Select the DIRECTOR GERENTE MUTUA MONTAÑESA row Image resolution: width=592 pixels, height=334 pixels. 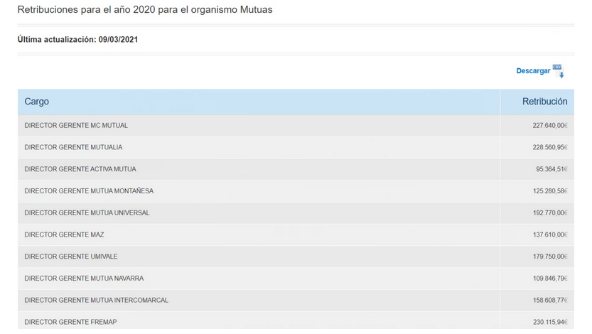tap(296, 191)
